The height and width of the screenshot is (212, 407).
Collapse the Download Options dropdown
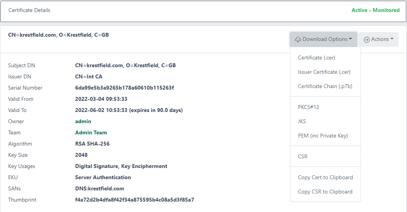point(324,39)
